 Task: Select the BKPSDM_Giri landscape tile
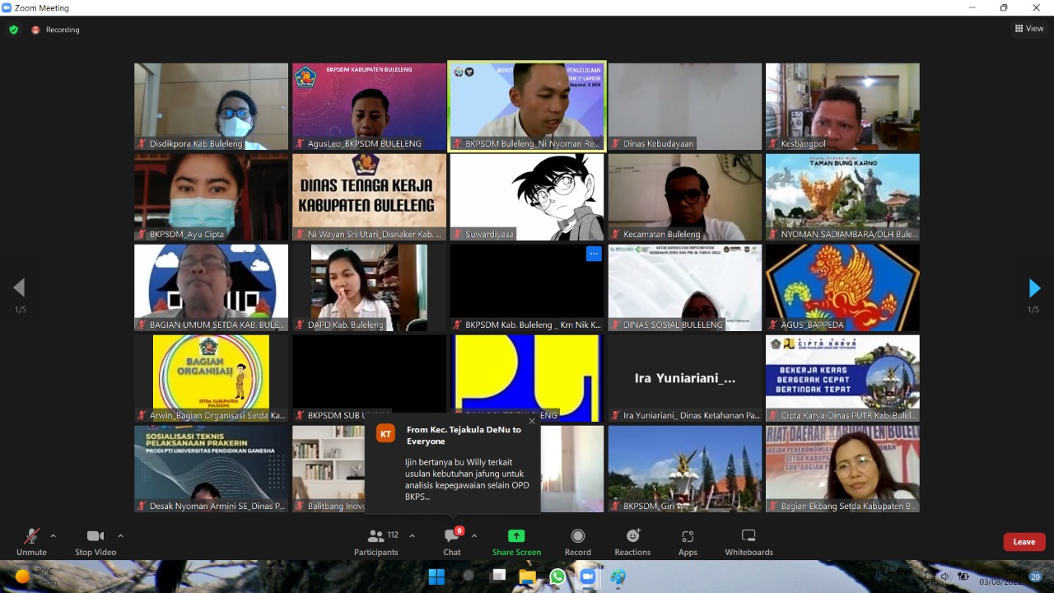(x=685, y=469)
